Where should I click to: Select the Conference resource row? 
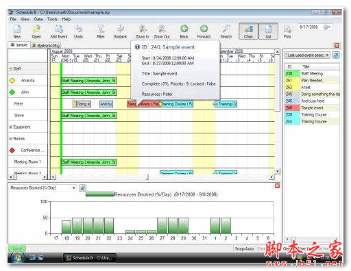click(27, 150)
